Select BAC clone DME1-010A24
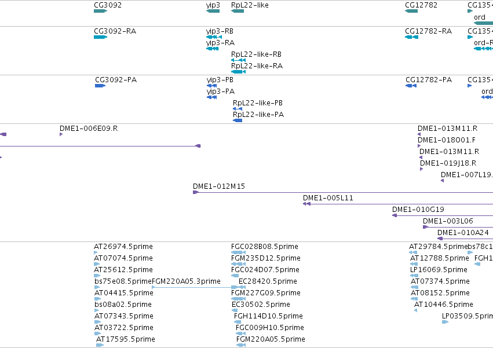Screen dimensions: 493x348 click(x=463, y=233)
